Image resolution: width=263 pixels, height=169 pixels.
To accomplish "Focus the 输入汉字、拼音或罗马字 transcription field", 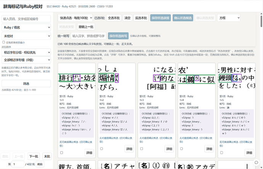I will (88, 36).
